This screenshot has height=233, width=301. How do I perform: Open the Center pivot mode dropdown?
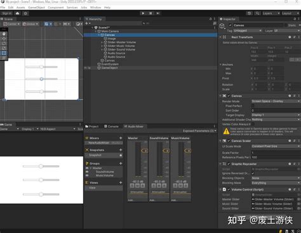(11, 24)
